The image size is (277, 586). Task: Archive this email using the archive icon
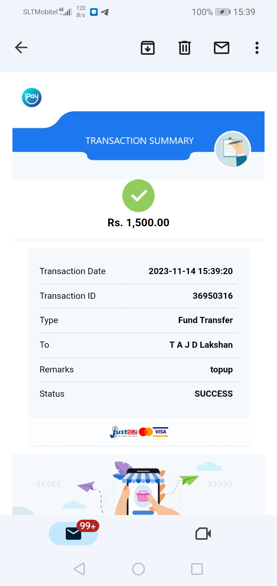(x=148, y=48)
